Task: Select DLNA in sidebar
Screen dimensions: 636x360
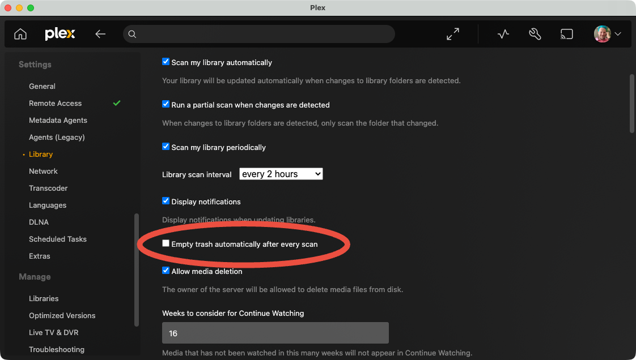Action: 39,222
